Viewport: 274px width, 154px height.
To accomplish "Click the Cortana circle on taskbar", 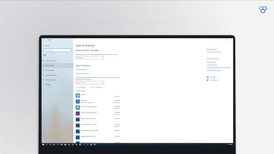I will [51, 145].
